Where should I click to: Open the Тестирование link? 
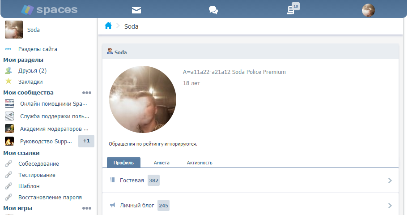[37, 175]
